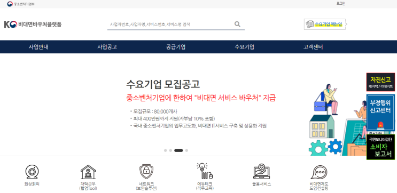Select the 네트워크 security shield icon
397x193 pixels.
pos(146,172)
